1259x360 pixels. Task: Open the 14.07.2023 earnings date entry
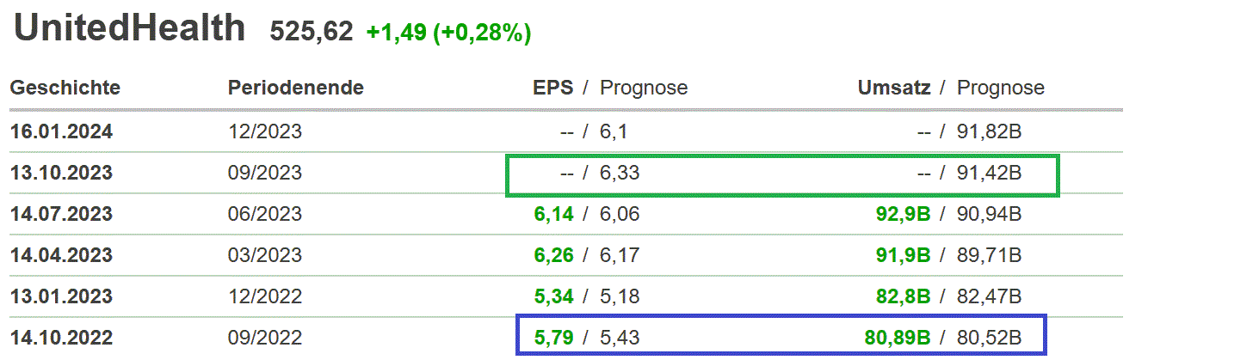coord(62,214)
